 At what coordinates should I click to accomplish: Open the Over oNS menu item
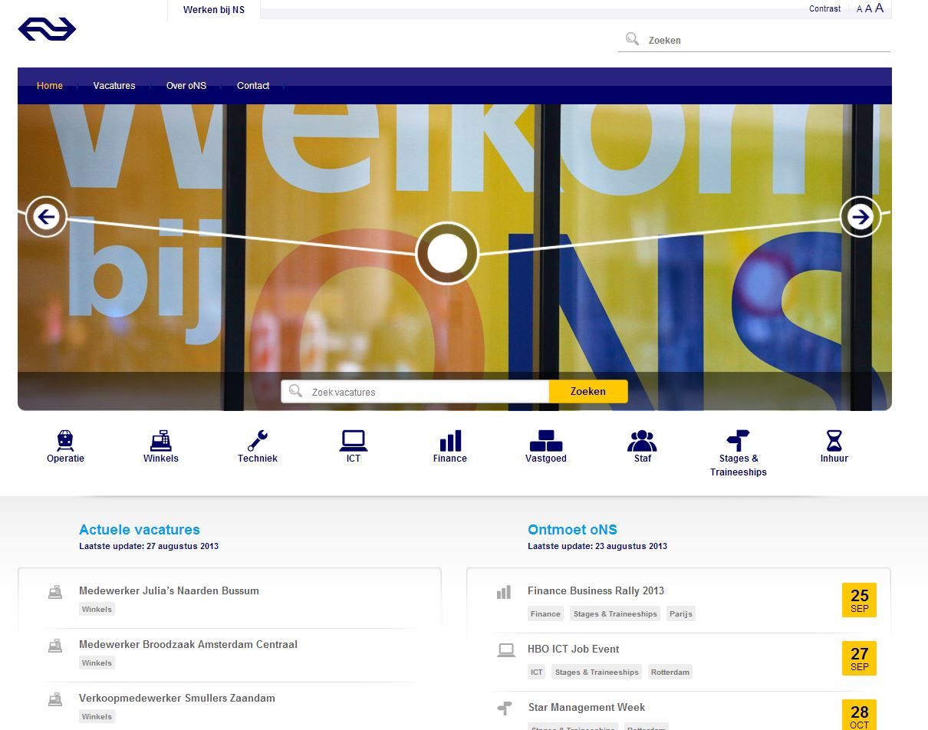click(186, 86)
